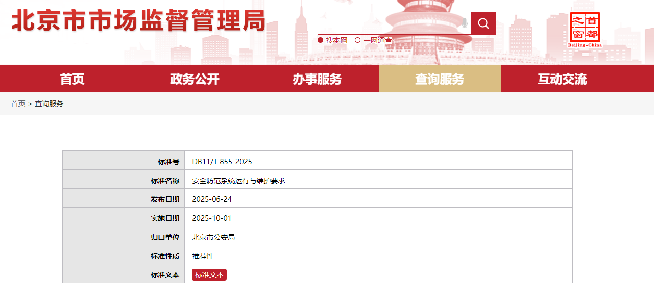Click the 发布日期 row label
This screenshot has width=654, height=304.
point(165,199)
